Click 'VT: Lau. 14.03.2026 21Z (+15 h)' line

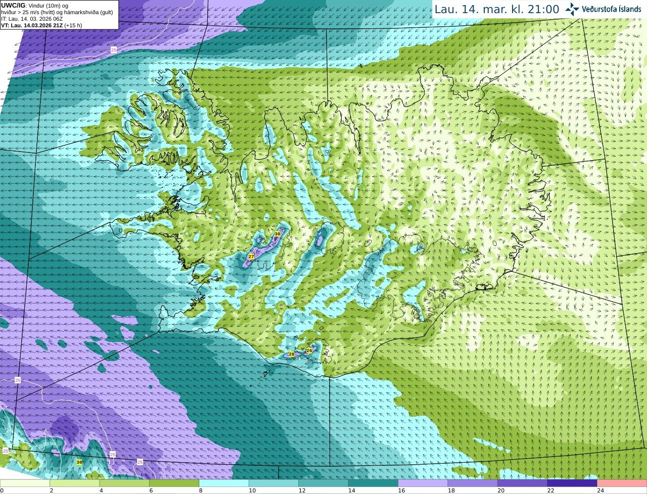(41, 25)
